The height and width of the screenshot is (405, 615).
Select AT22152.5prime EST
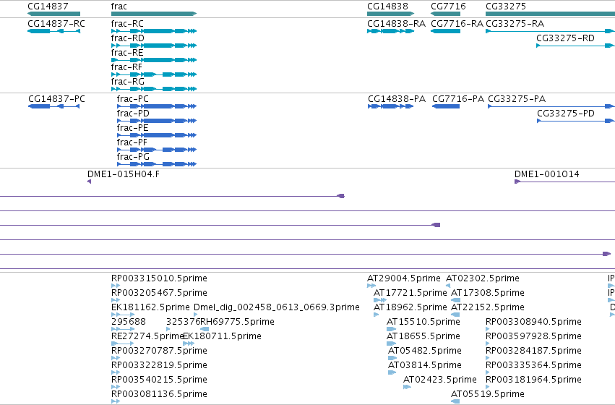coord(488,307)
